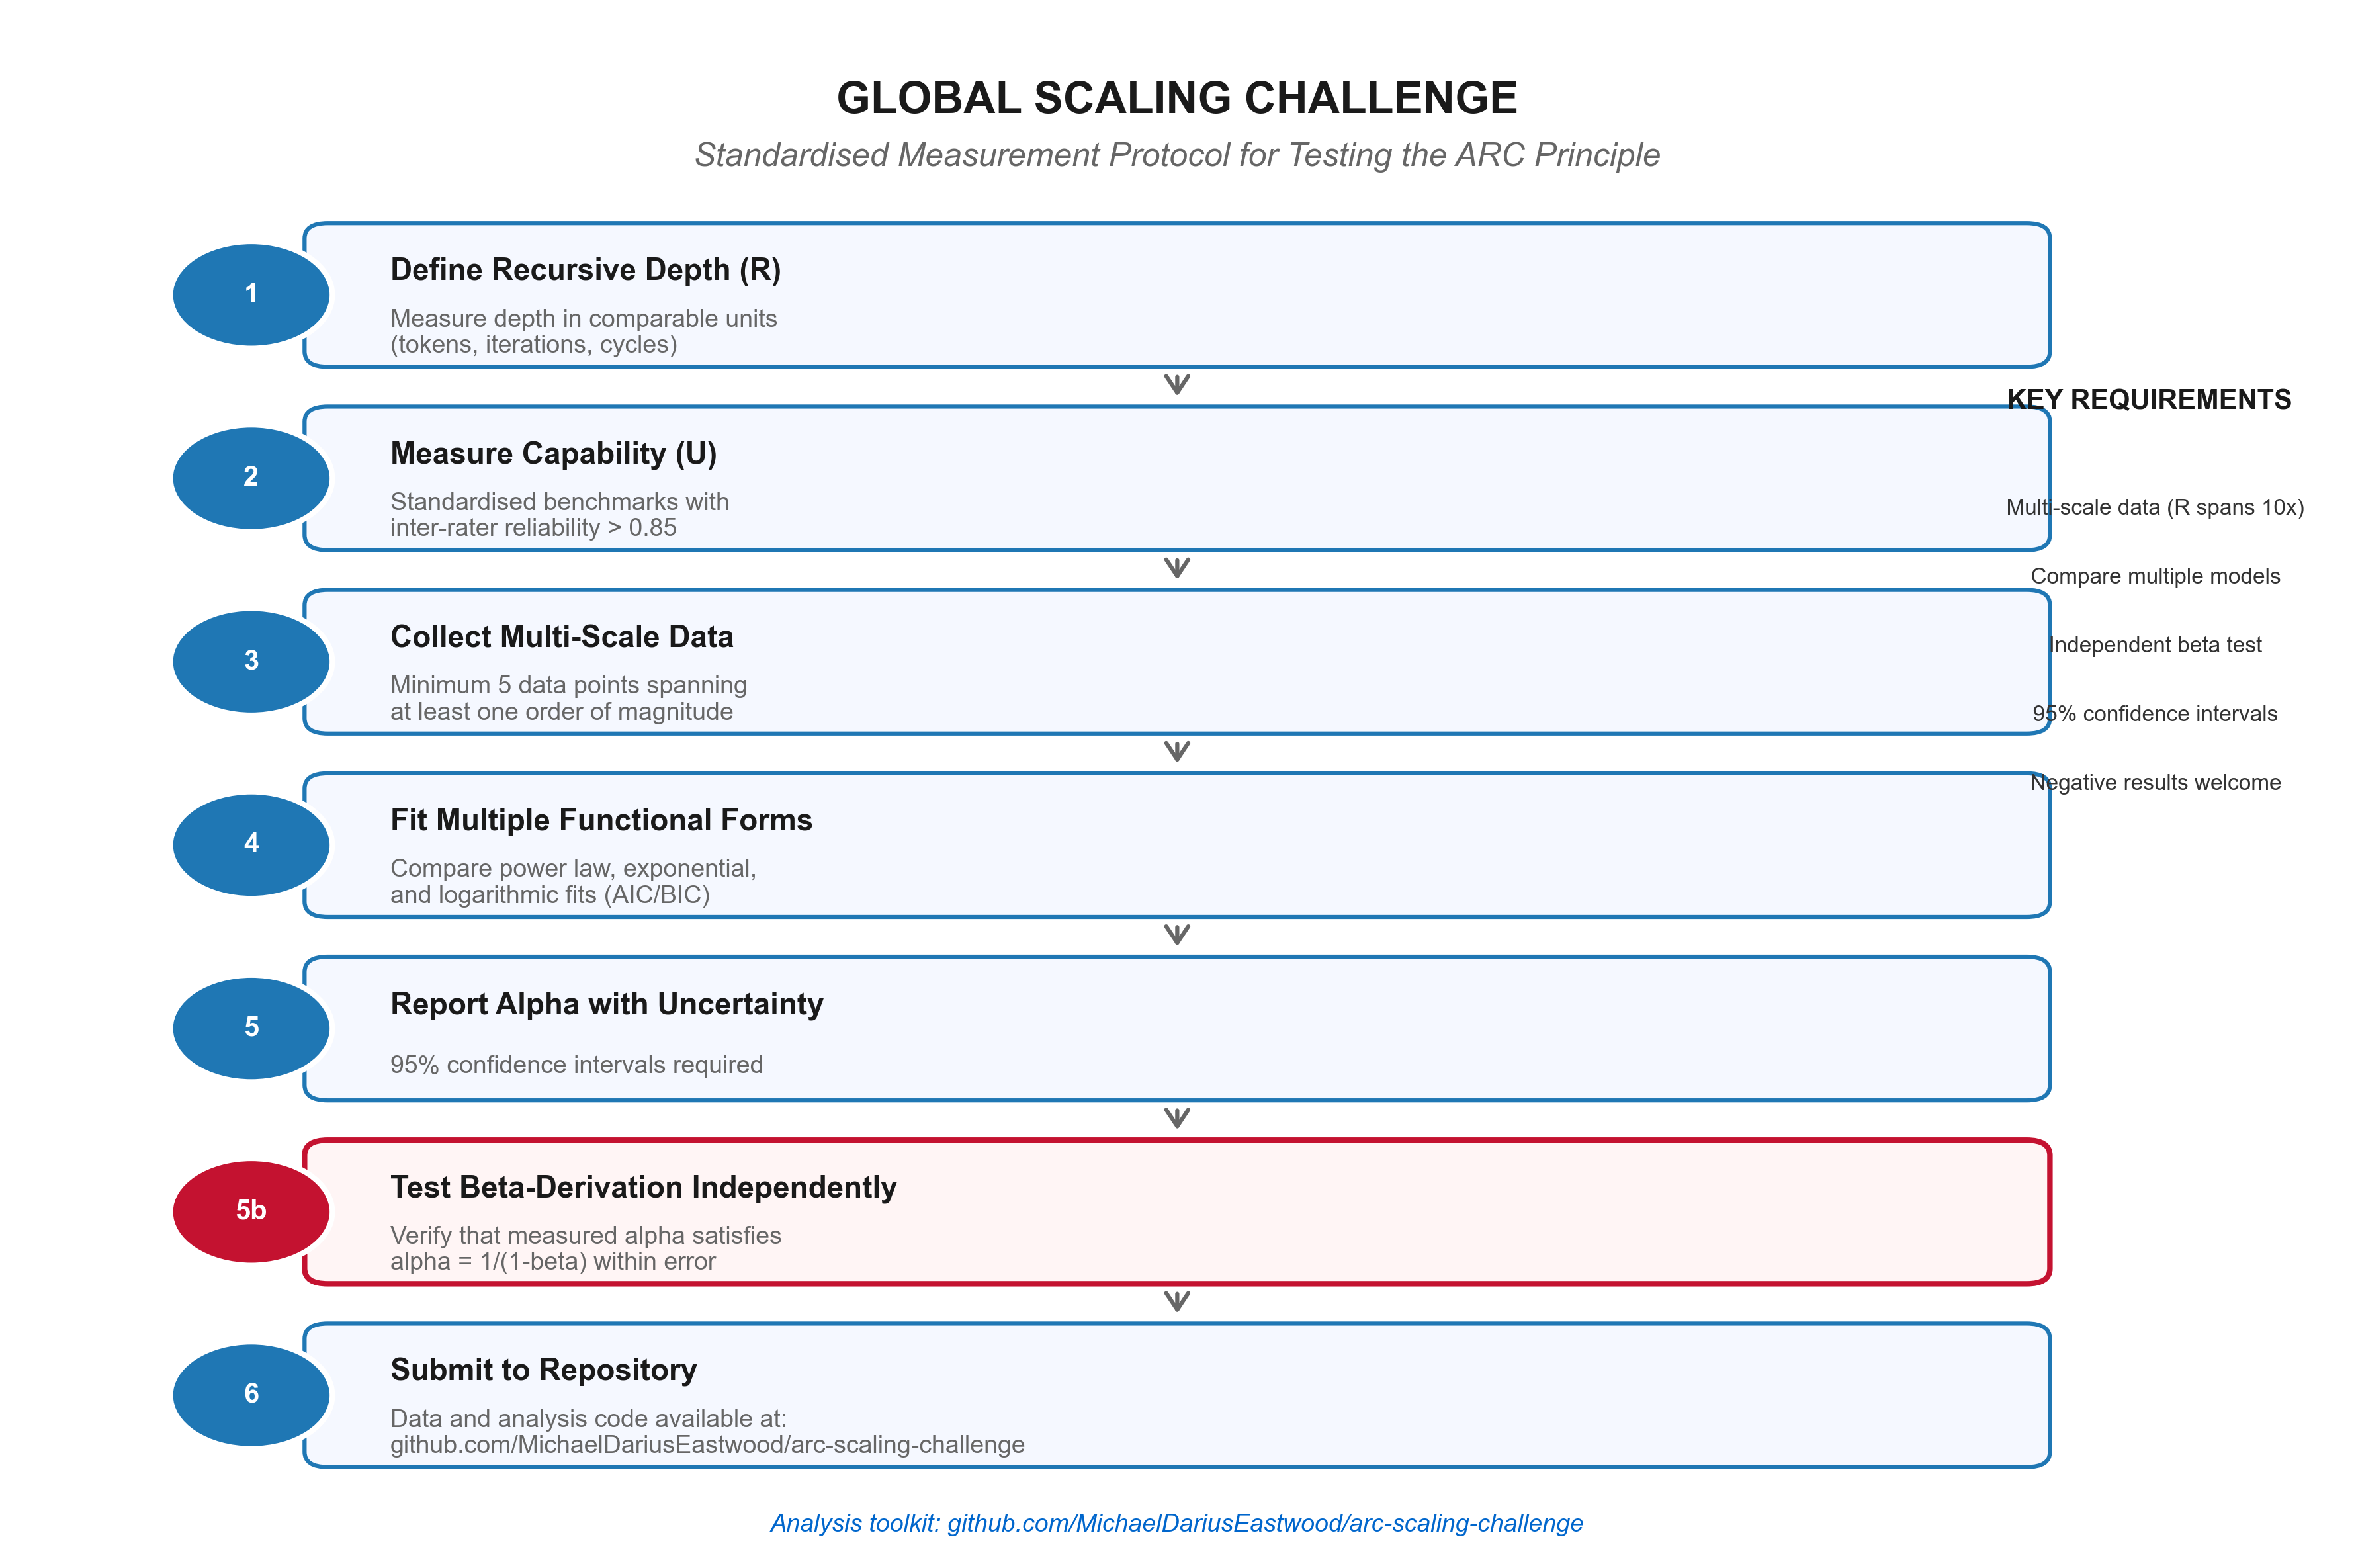Image resolution: width=2354 pixels, height=1568 pixels.
Task: Select the step 5 blue circle
Action: coord(251,1027)
